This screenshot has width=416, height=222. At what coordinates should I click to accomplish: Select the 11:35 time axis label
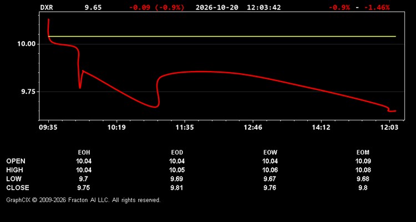[185, 128]
